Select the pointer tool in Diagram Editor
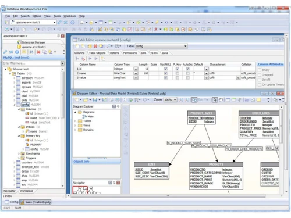291x218 pixels. (214, 100)
